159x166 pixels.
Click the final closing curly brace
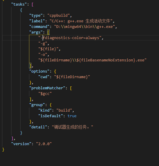(x=3, y=150)
